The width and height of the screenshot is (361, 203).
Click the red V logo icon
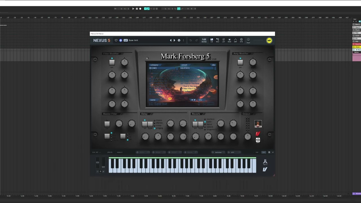tap(257, 134)
